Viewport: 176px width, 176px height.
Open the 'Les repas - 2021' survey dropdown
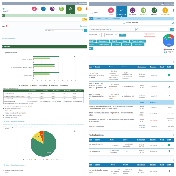(x=64, y=31)
